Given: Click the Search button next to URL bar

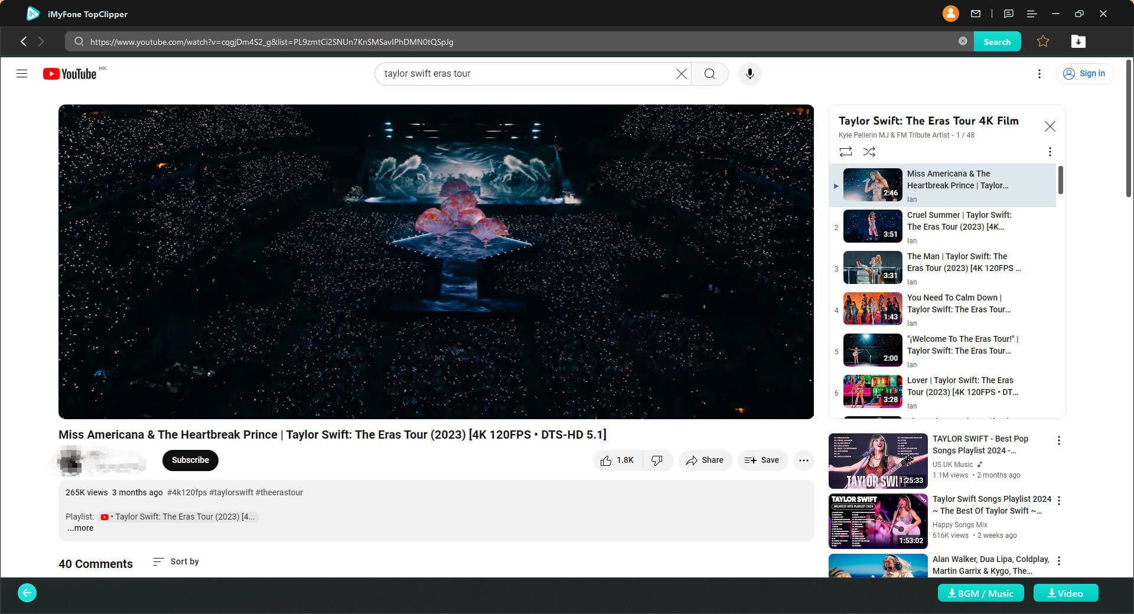Looking at the screenshot, I should pos(997,41).
